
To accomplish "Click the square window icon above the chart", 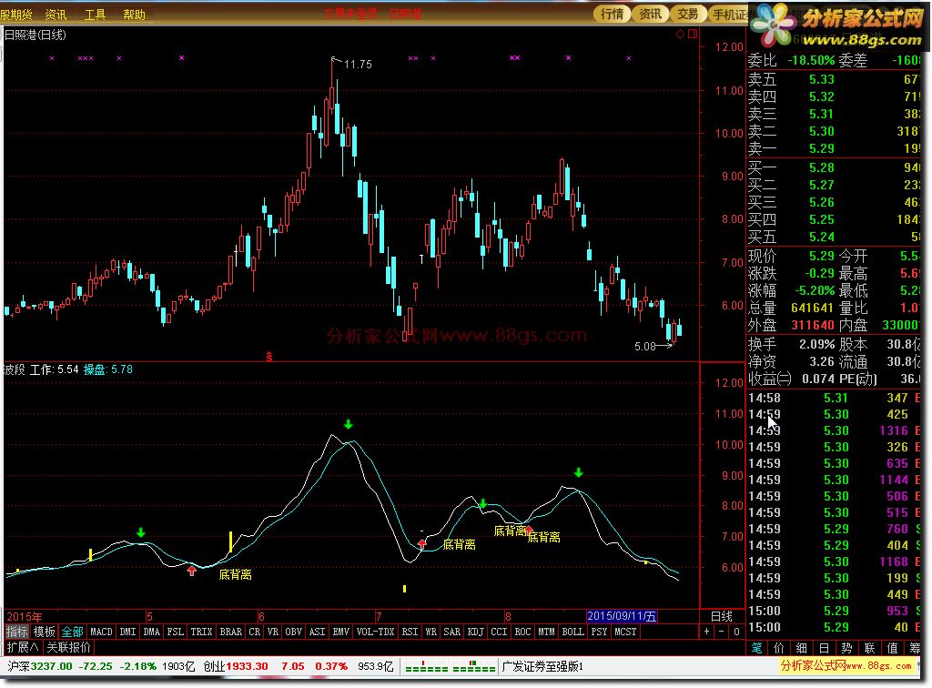I will point(693,35).
